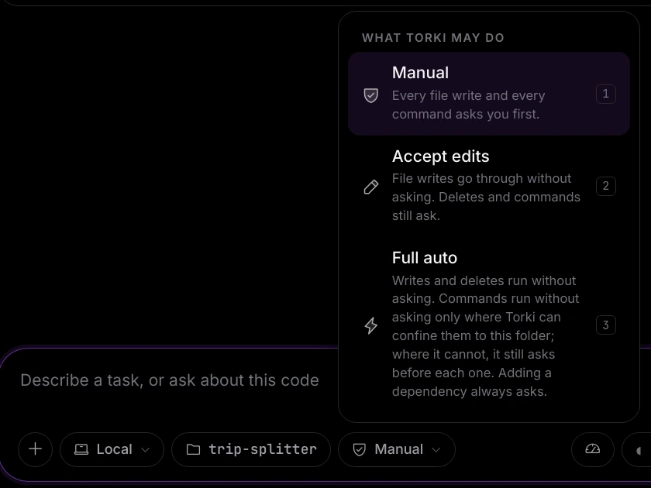
Task: Click 'File writes go through without asking' description
Action: pos(486,197)
